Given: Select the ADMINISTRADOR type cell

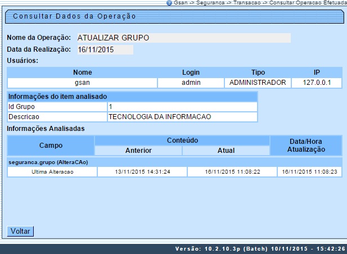Looking at the screenshot, I should point(258,83).
